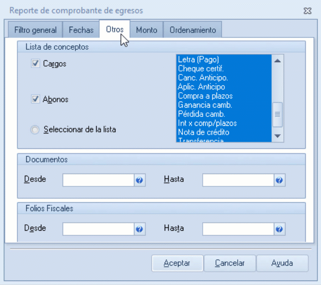The image size is (321, 285).
Task: Close the Reporte de comprobante dialog
Action: point(308,10)
